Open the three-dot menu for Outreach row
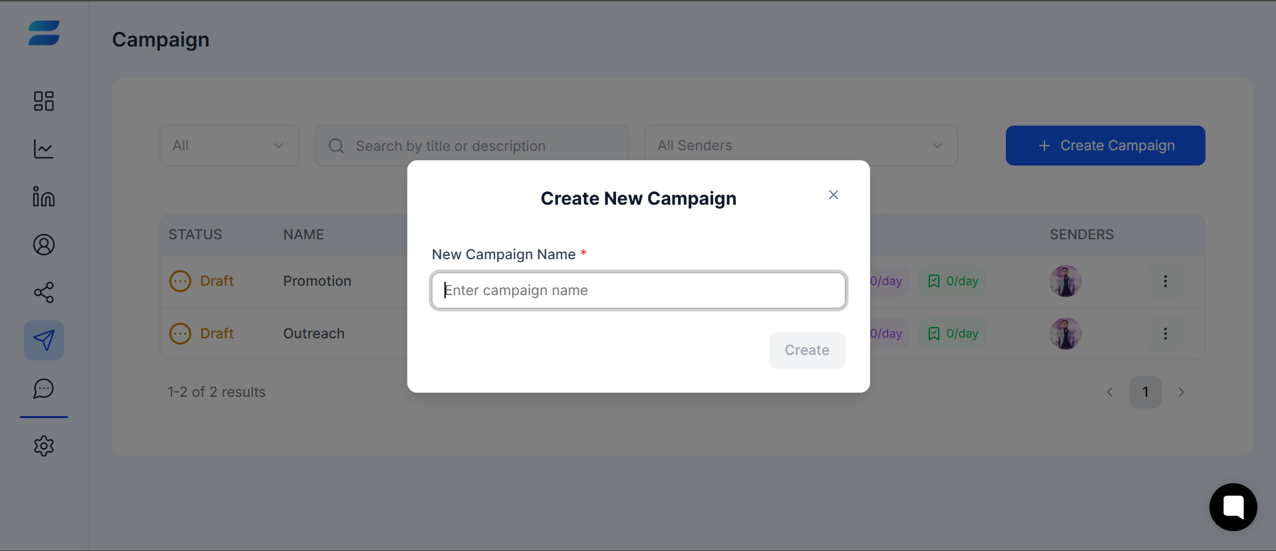This screenshot has width=1276, height=551. click(1165, 334)
